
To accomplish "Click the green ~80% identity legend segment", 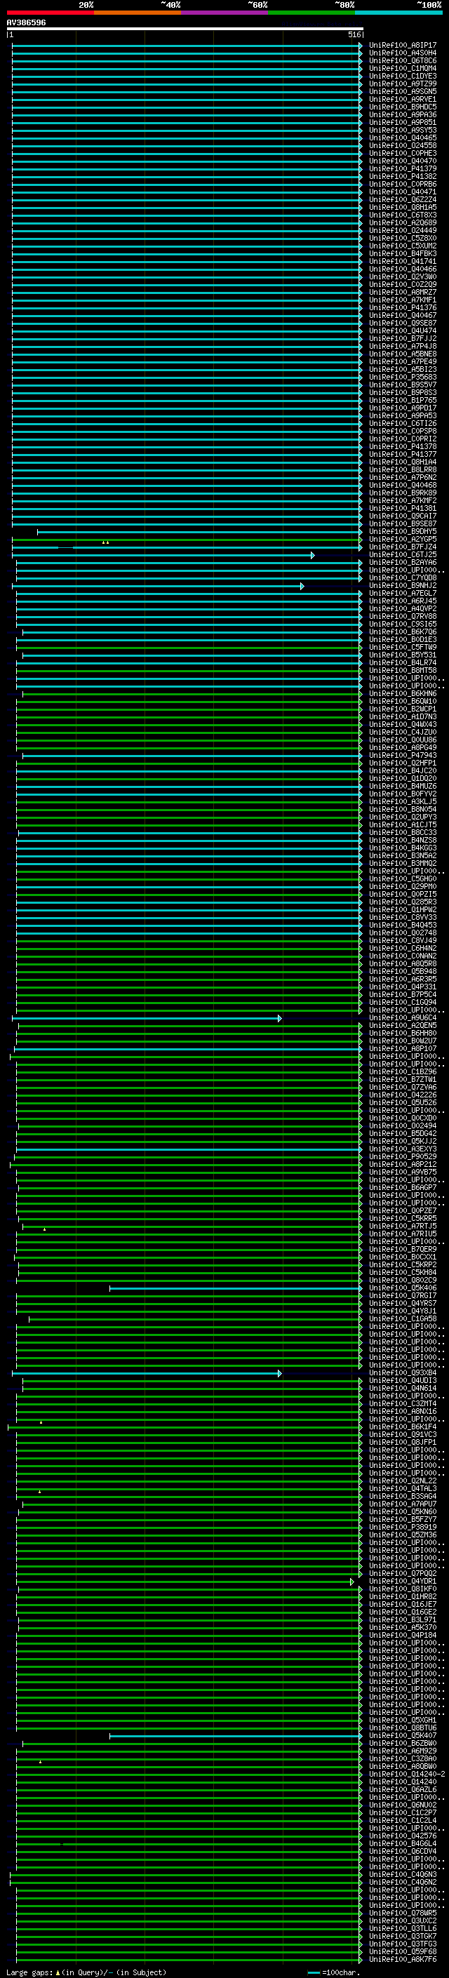I will [x=311, y=13].
